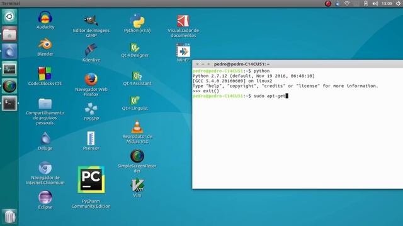The image size is (403, 226).
Task: Open Code::Blocks IDE desktop icon
Action: pyautogui.click(x=45, y=74)
